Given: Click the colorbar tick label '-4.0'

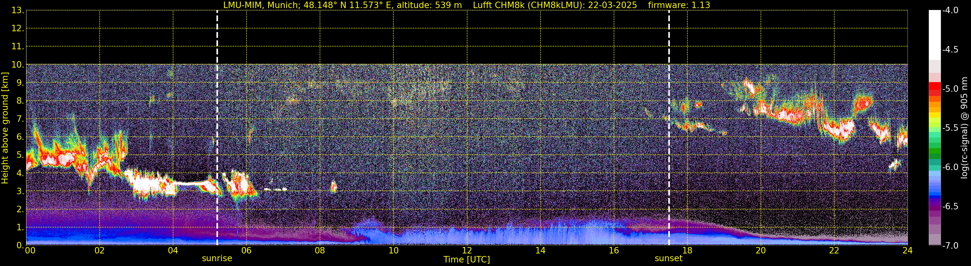Looking at the screenshot, I should 950,11.
